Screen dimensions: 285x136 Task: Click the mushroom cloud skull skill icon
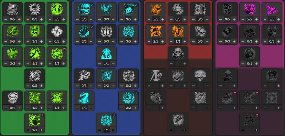(200, 76)
